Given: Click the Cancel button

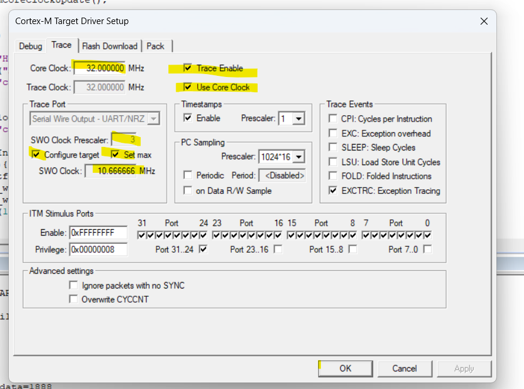Looking at the screenshot, I should 405,368.
